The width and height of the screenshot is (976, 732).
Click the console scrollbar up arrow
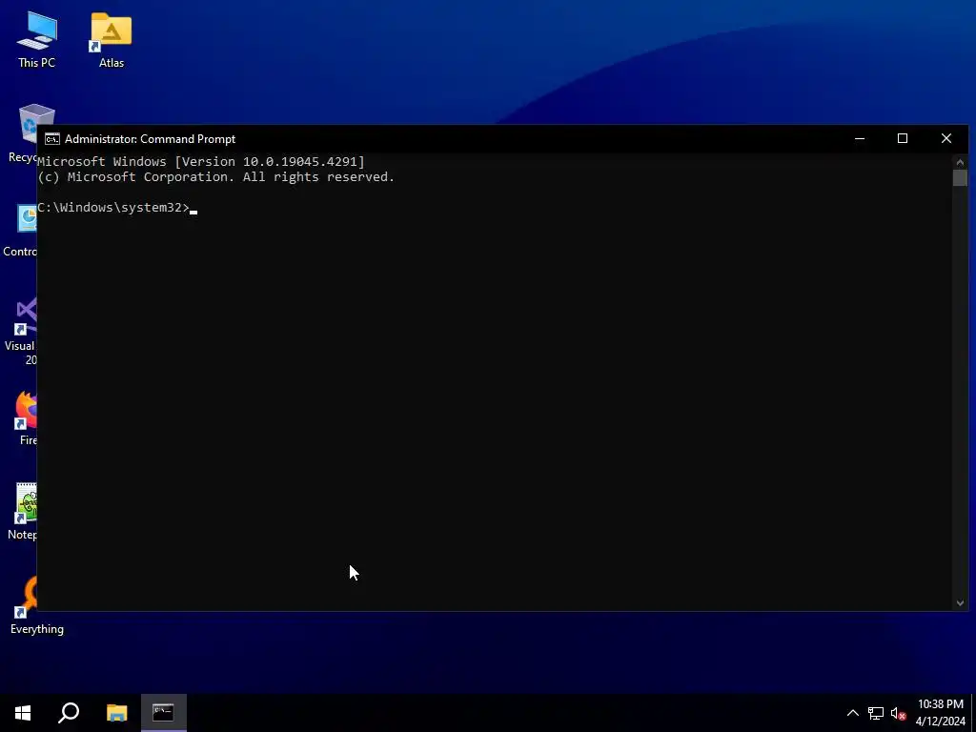(960, 162)
